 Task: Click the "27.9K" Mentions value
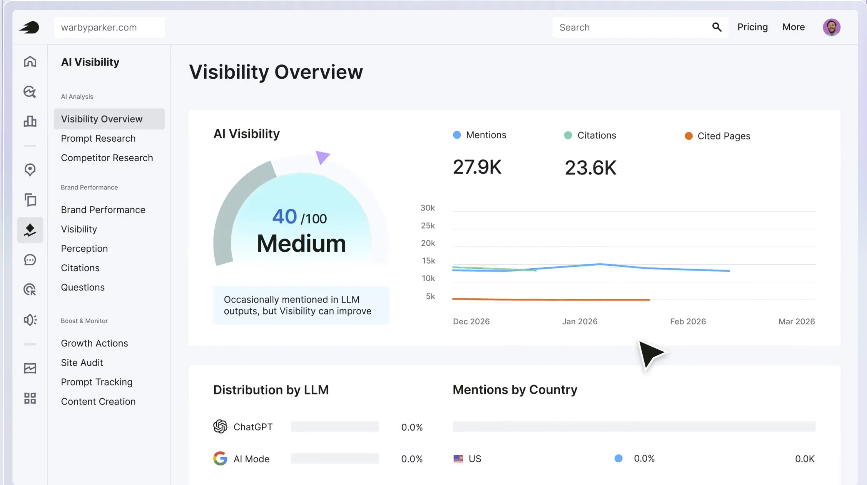click(477, 167)
